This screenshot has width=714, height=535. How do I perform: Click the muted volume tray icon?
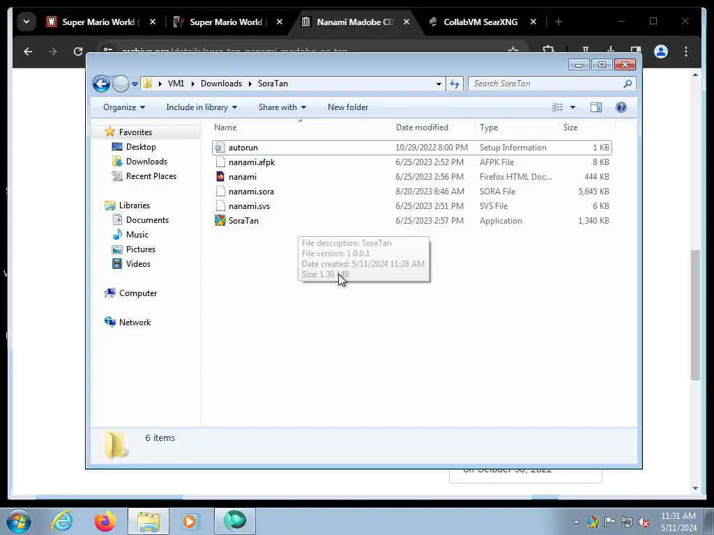644,522
